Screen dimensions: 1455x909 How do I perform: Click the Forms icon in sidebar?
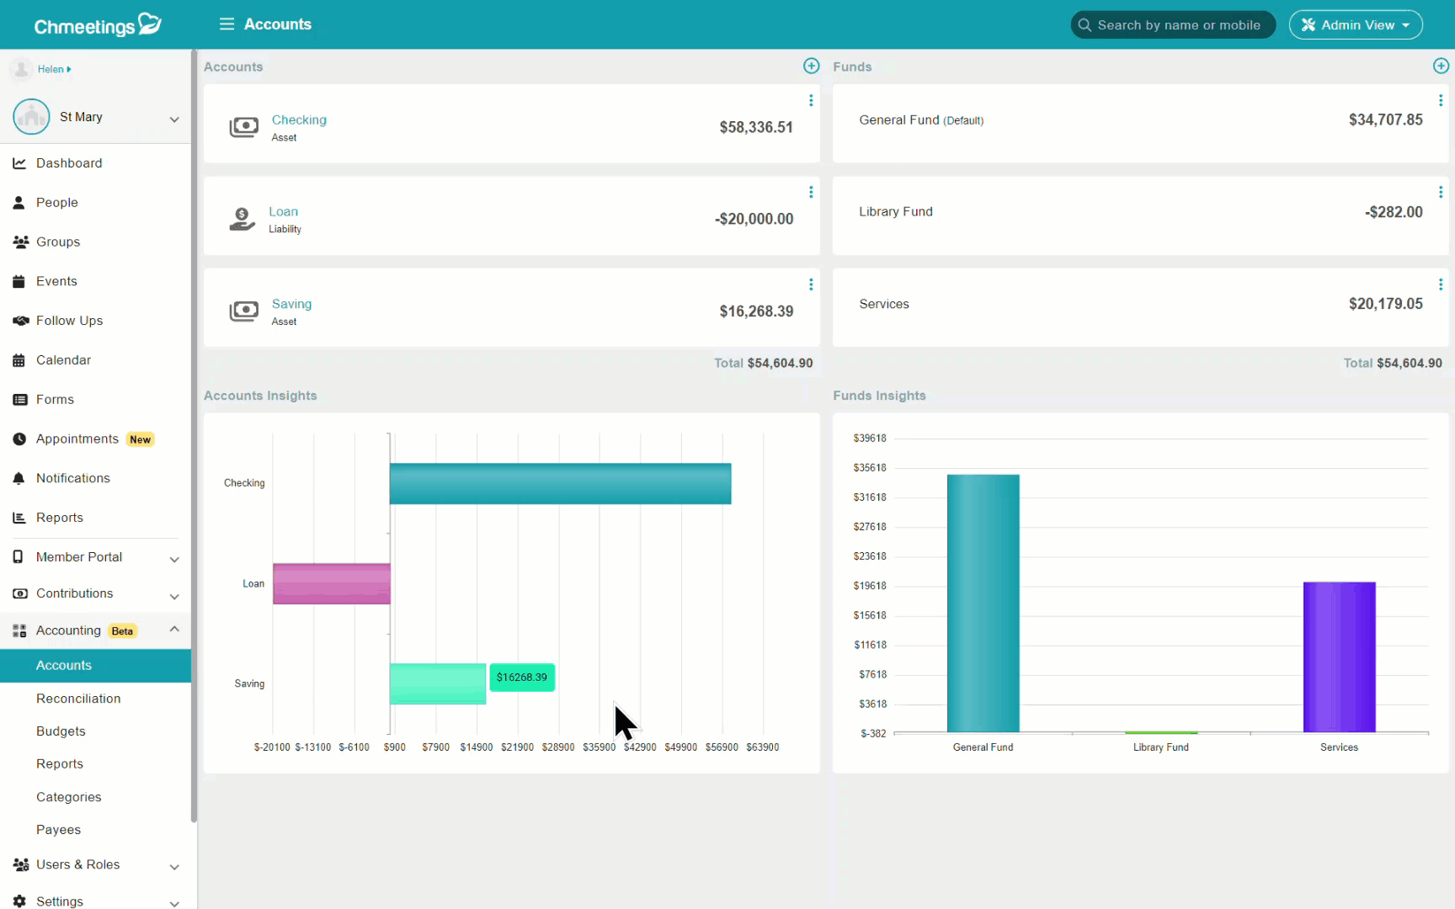click(20, 400)
